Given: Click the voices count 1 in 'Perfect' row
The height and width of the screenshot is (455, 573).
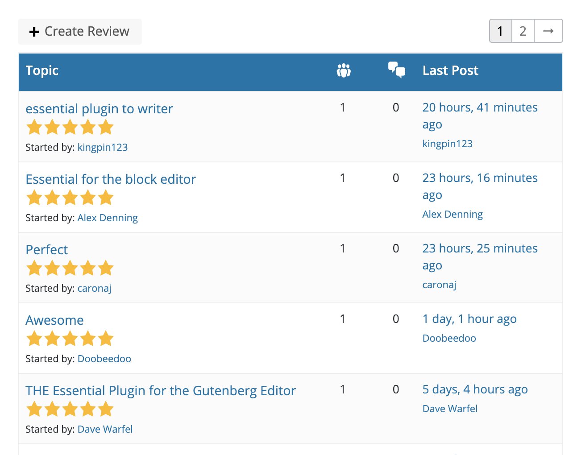Looking at the screenshot, I should point(342,248).
